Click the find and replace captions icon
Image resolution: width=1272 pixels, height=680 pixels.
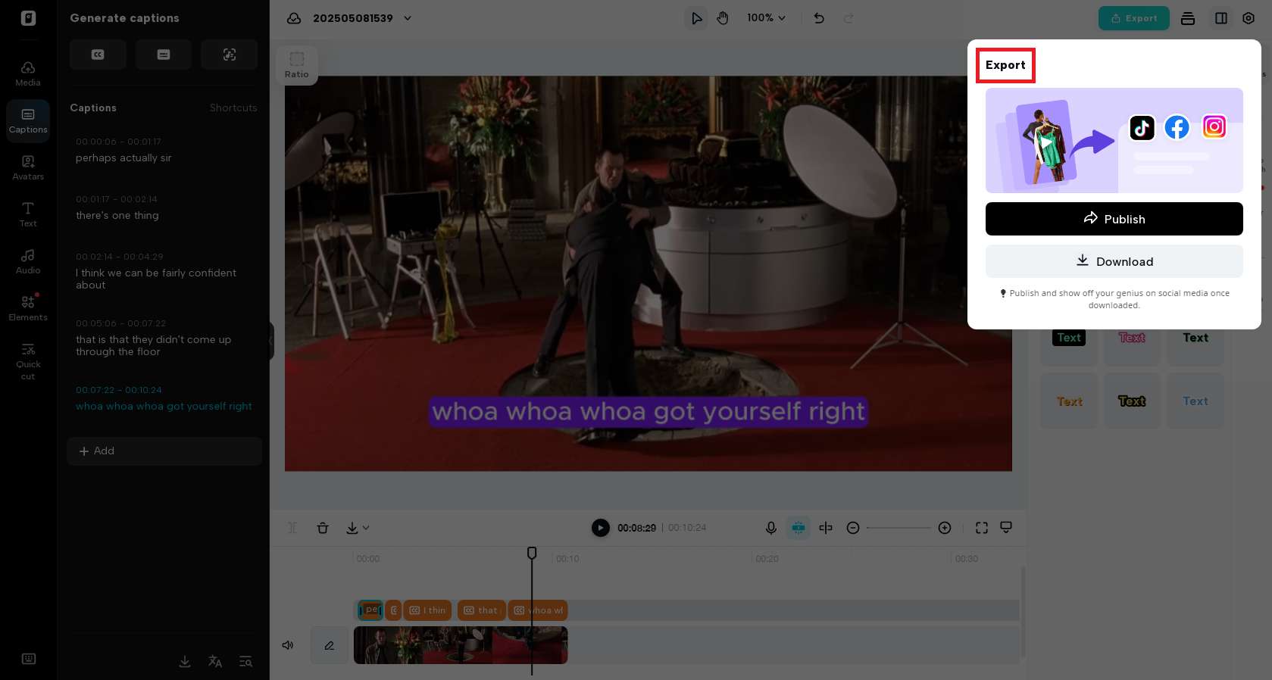[245, 661]
